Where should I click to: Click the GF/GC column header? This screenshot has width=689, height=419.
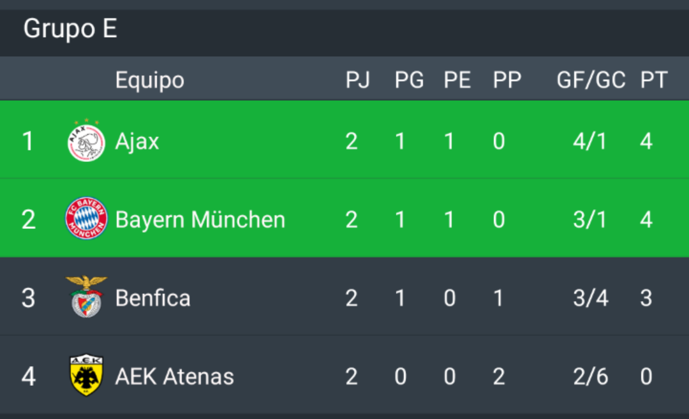point(591,80)
